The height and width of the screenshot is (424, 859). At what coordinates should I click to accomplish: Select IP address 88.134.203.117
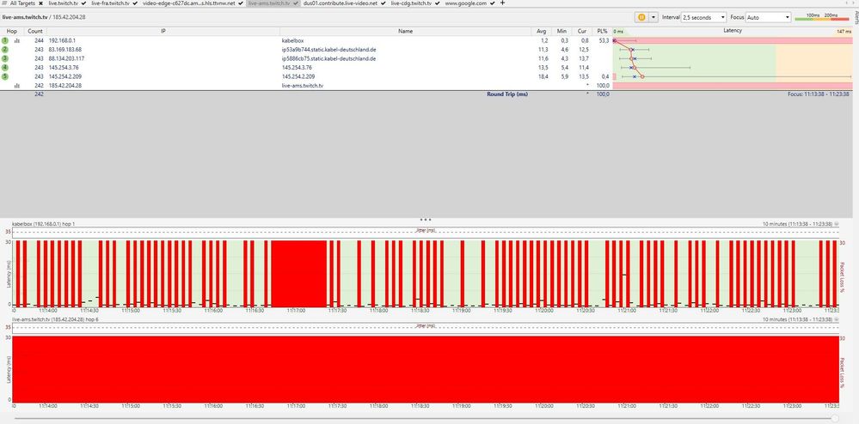[66, 58]
